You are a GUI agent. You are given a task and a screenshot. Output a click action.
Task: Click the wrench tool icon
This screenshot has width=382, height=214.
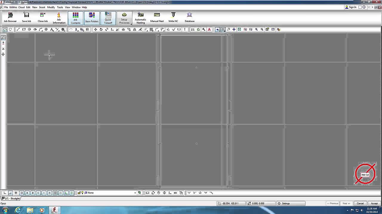(x=204, y=29)
